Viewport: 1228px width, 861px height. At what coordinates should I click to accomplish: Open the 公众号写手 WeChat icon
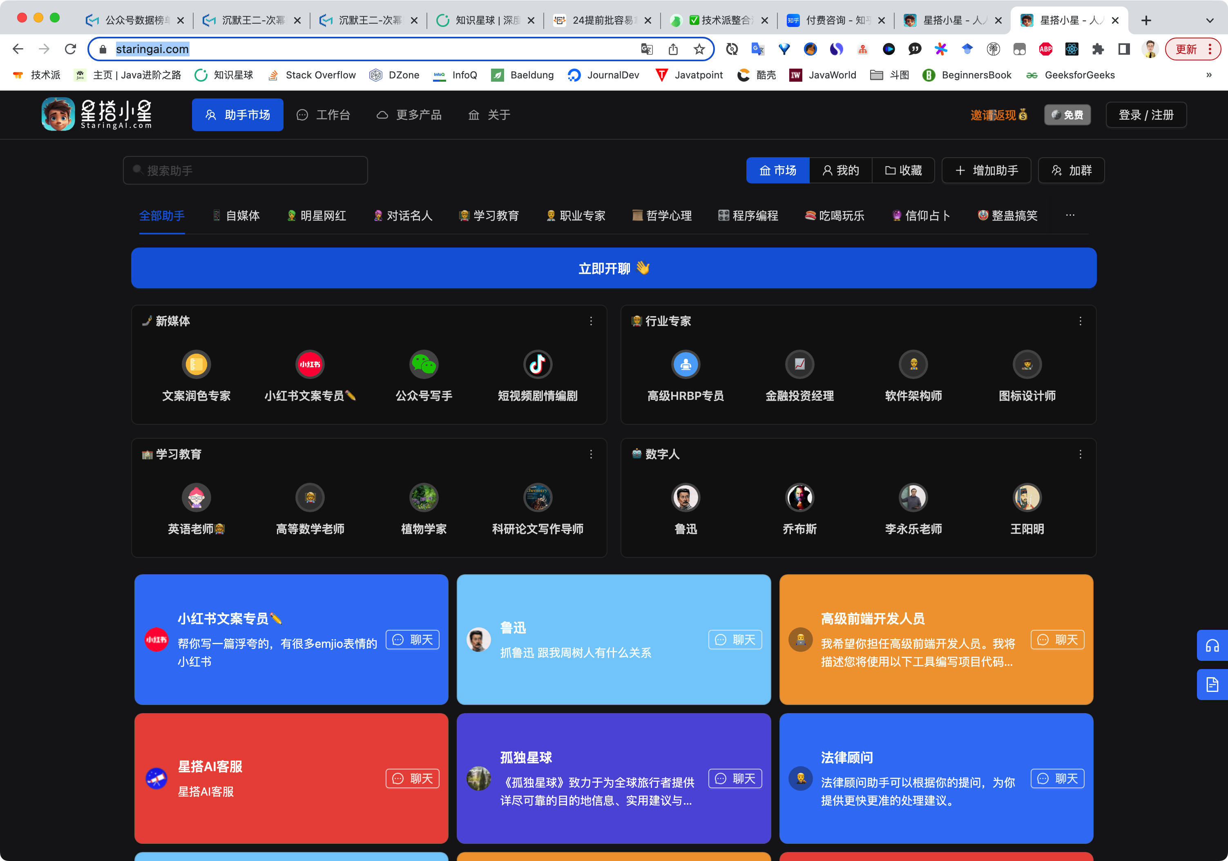[424, 365]
